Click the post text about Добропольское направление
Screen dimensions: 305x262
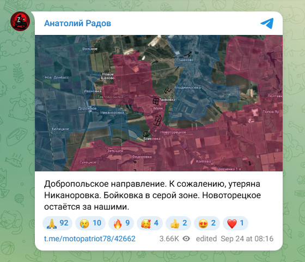coord(152,195)
